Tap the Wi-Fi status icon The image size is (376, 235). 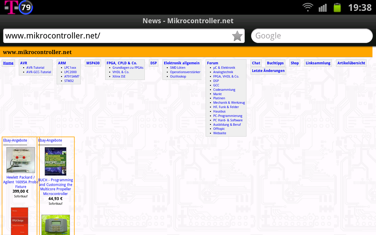coord(308,7)
